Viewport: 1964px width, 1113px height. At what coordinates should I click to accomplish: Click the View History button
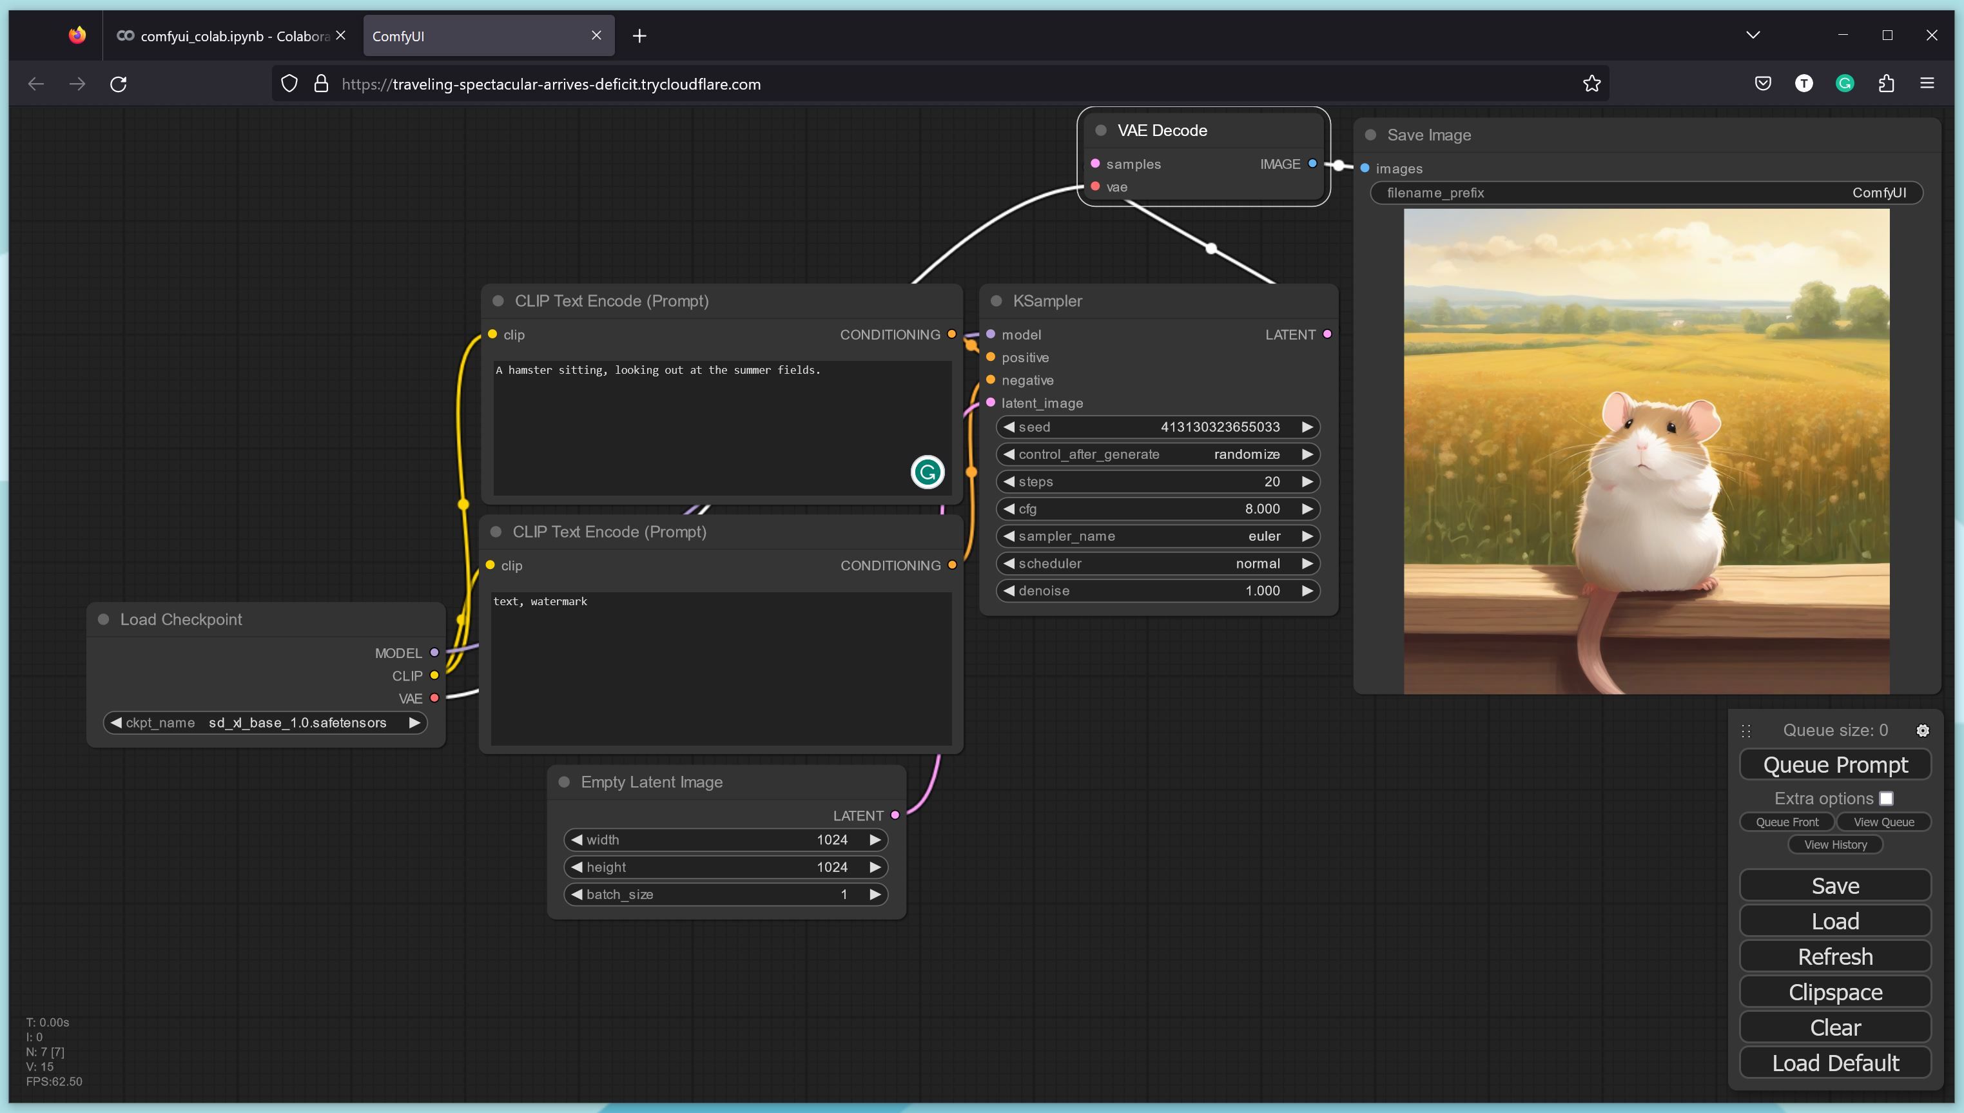[x=1835, y=845]
